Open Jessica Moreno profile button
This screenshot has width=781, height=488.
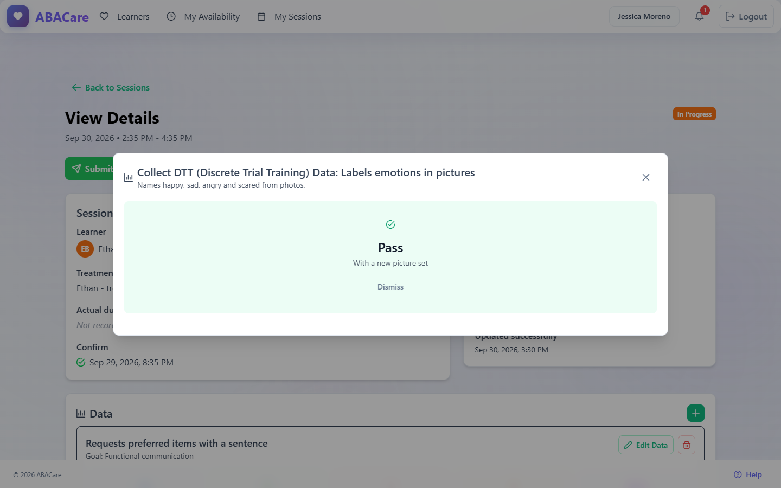644,16
